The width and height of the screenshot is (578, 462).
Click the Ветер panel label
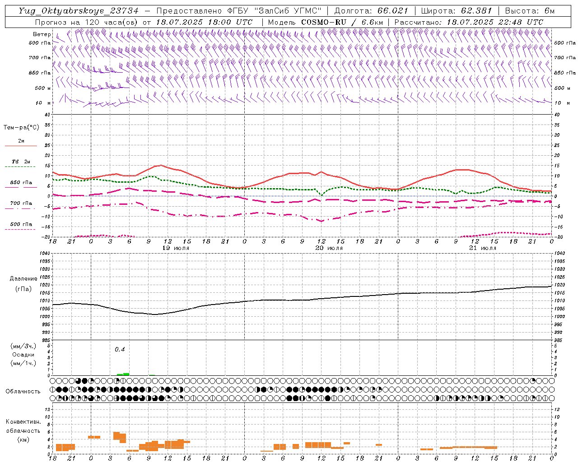pos(42,34)
